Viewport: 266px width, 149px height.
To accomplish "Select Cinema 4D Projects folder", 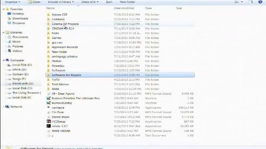I will (x=65, y=24).
